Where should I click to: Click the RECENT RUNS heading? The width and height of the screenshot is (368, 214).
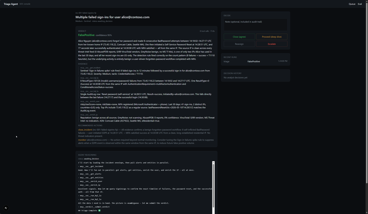230,57
